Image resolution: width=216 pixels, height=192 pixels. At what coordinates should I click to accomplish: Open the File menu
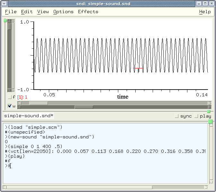11,12
